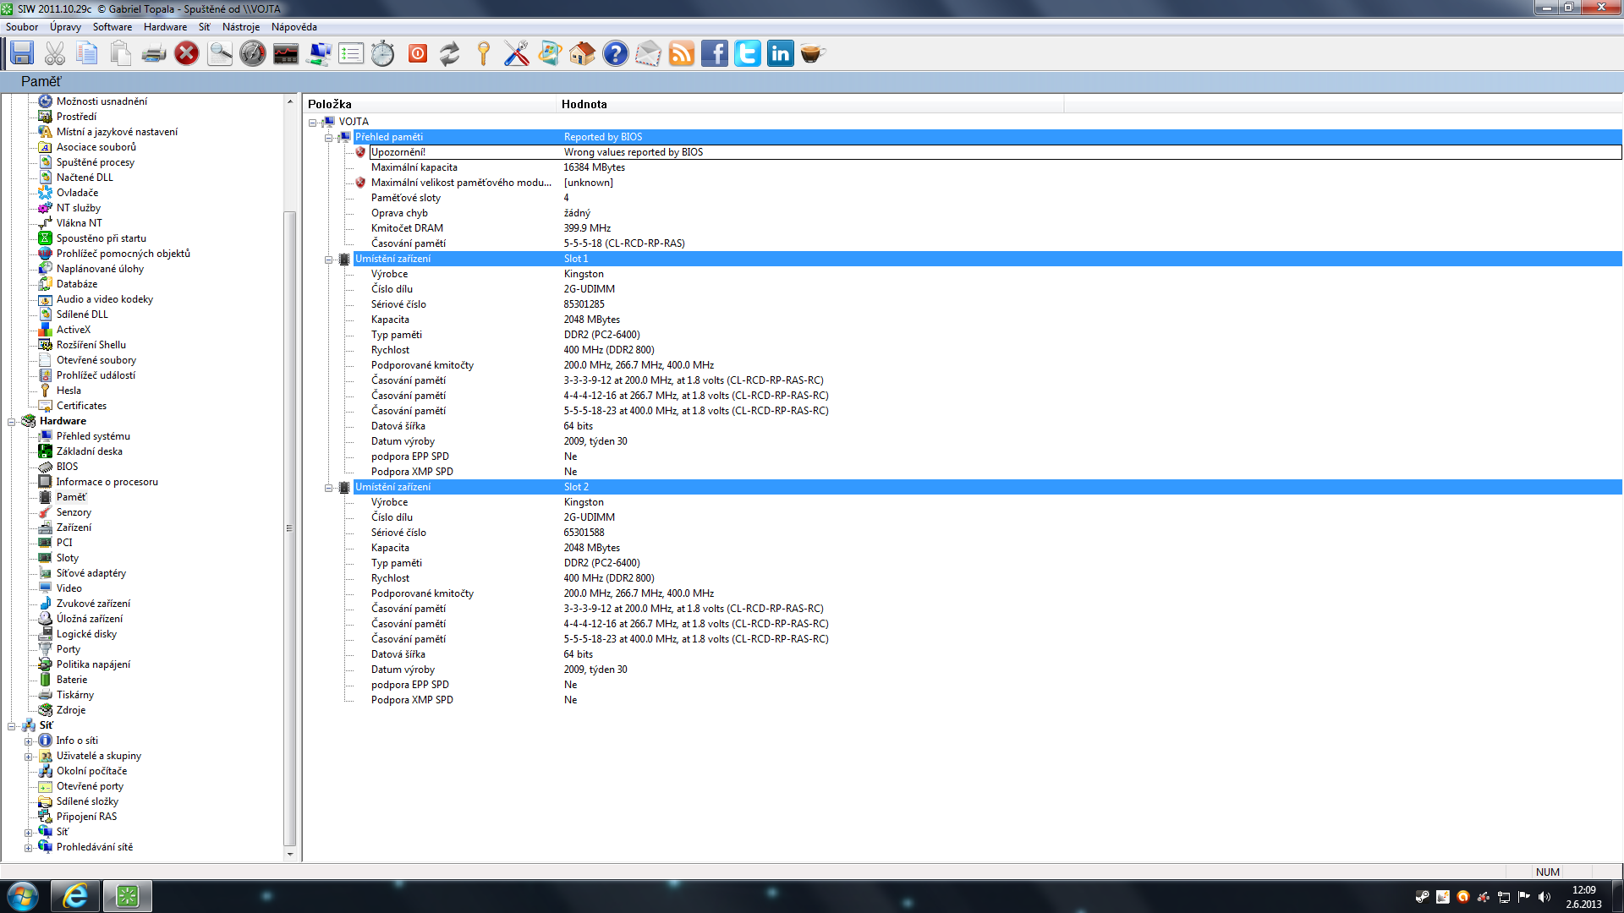Select Senzory in the hardware tree
This screenshot has height=913, width=1624.
pyautogui.click(x=74, y=512)
